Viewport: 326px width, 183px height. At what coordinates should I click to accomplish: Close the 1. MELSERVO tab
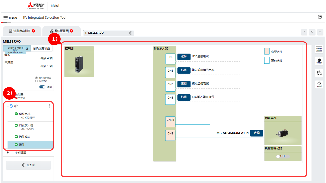click(131, 33)
